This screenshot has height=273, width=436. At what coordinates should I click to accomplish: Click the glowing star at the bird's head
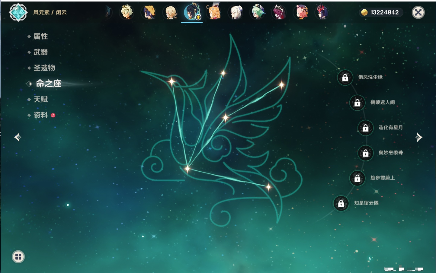coord(172,81)
